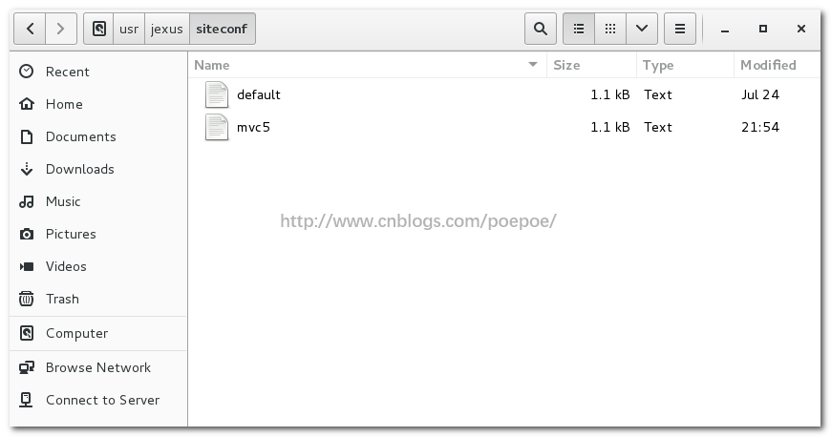Toggle sort order arrow in Name column
Screen dimensions: 831x437
tap(533, 65)
